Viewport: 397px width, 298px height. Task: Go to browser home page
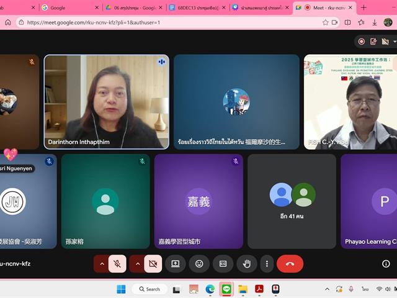point(8,22)
